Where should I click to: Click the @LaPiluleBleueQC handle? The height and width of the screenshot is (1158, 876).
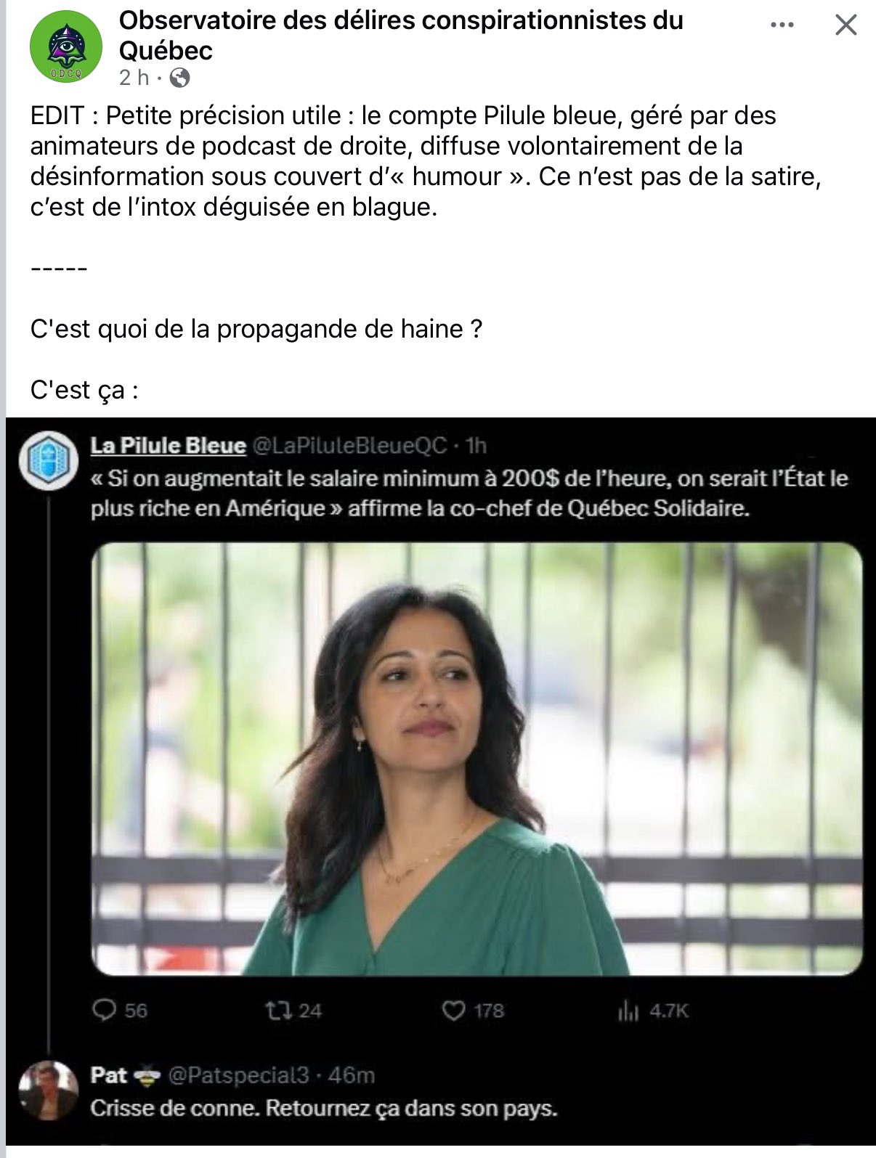click(349, 445)
